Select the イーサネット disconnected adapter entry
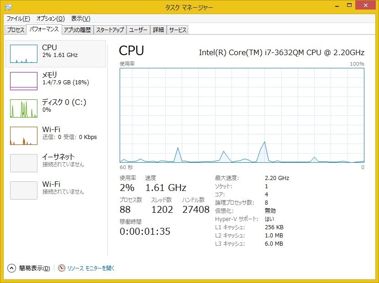379x283 pixels. tap(56, 163)
